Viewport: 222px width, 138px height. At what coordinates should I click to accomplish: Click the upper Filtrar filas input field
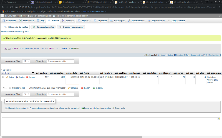tap(60, 61)
